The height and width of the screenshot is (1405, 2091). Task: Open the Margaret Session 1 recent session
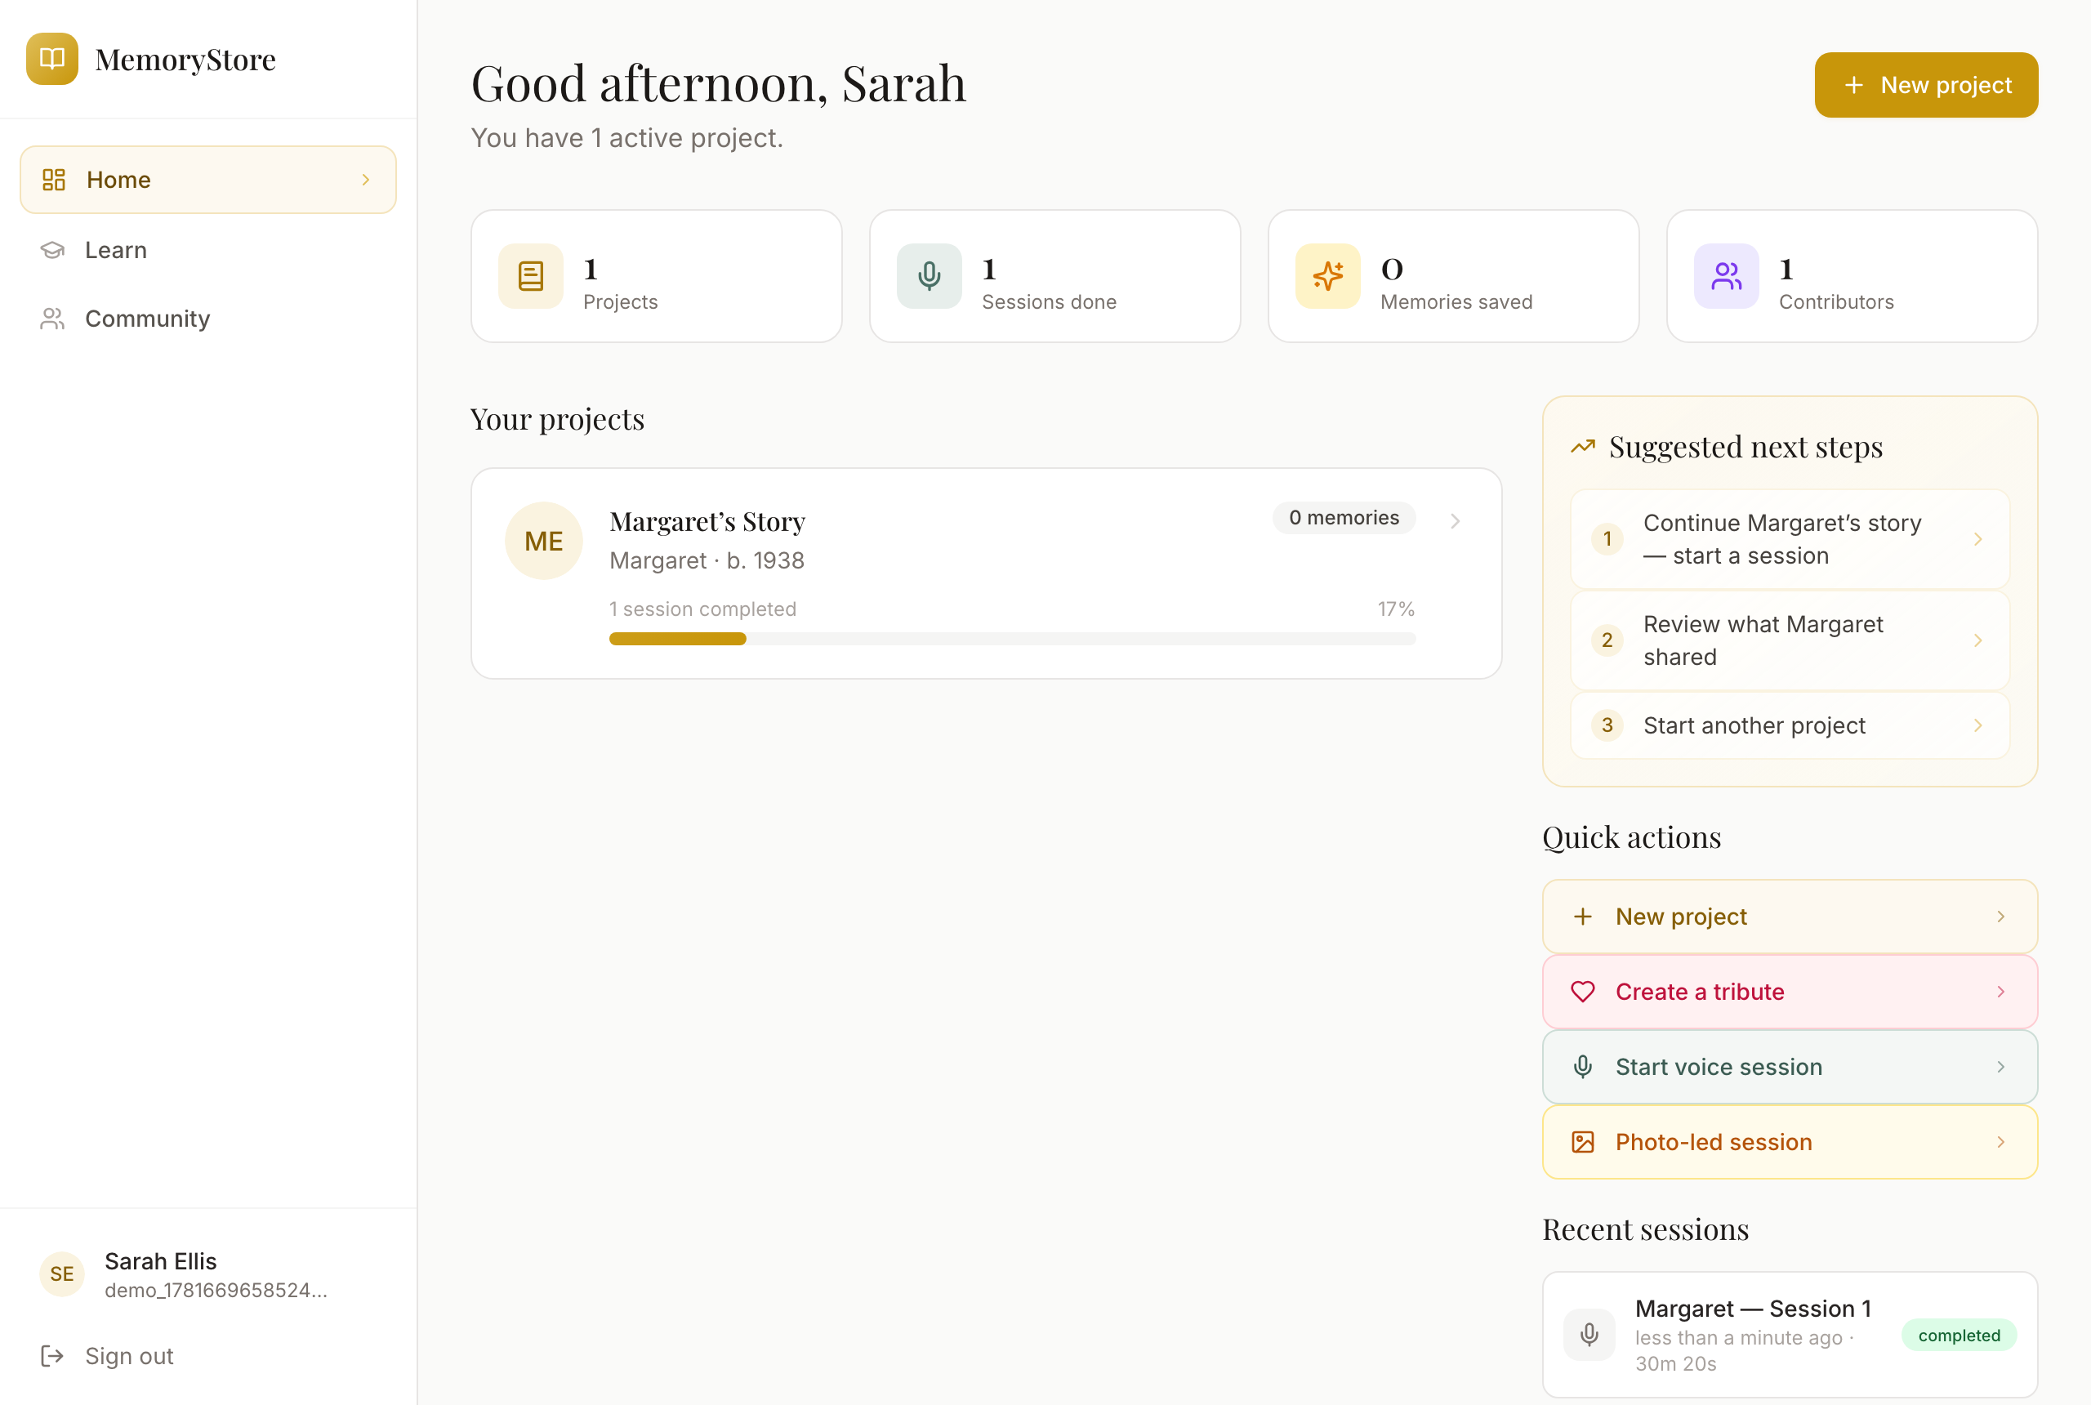1790,1335
